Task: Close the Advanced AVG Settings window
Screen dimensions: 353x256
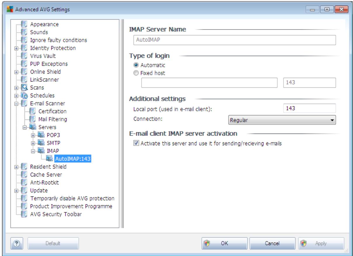Action: coord(342,9)
